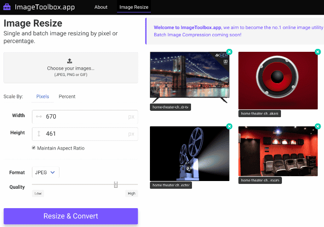
Task: Click the ImageToolbox toolbox logo icon
Action: click(8, 7)
